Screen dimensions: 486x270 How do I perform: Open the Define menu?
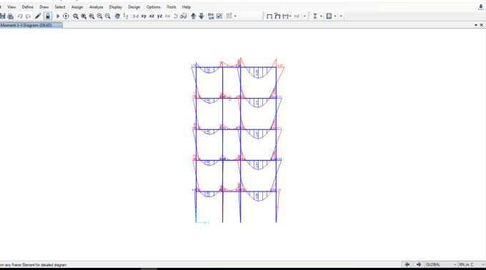(x=28, y=7)
